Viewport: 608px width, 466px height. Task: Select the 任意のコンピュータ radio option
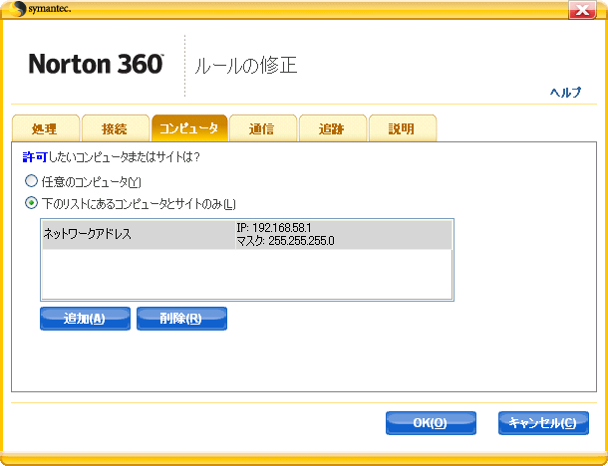point(32,182)
